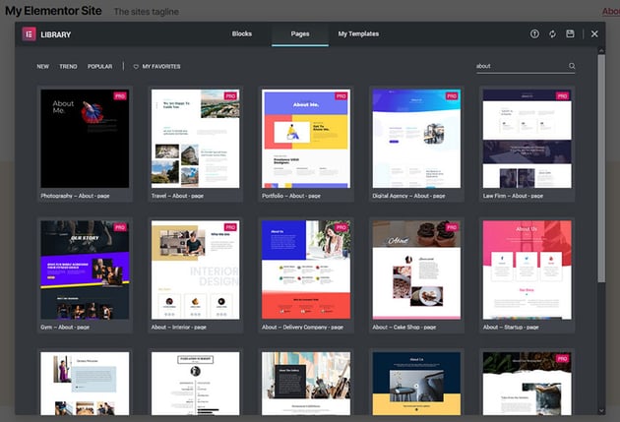620x422 pixels.
Task: Click PRO badge on Photography About template
Action: (x=120, y=96)
